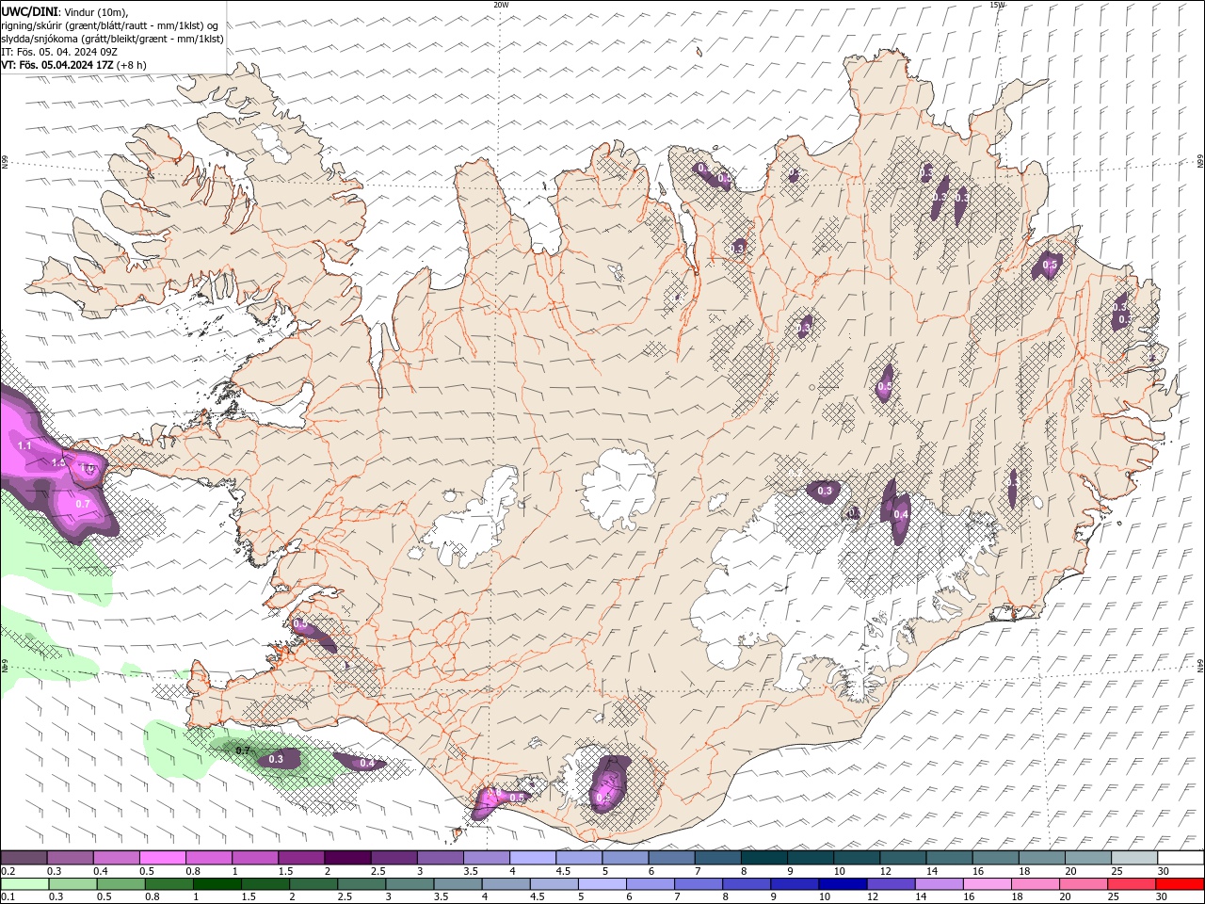
Task: Click the 15W longitude label
Action: [x=997, y=5]
